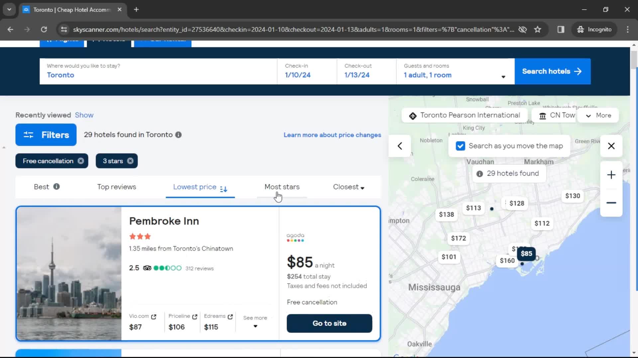Close the map panel with X
The image size is (638, 358).
point(611,146)
